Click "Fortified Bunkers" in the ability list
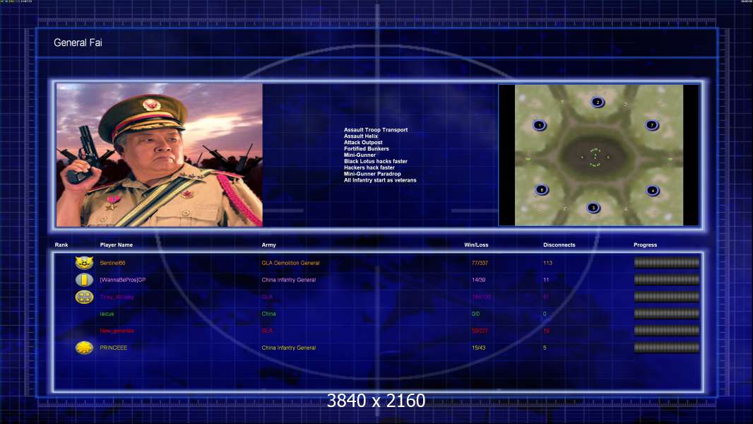This screenshot has width=753, height=424. (x=367, y=149)
